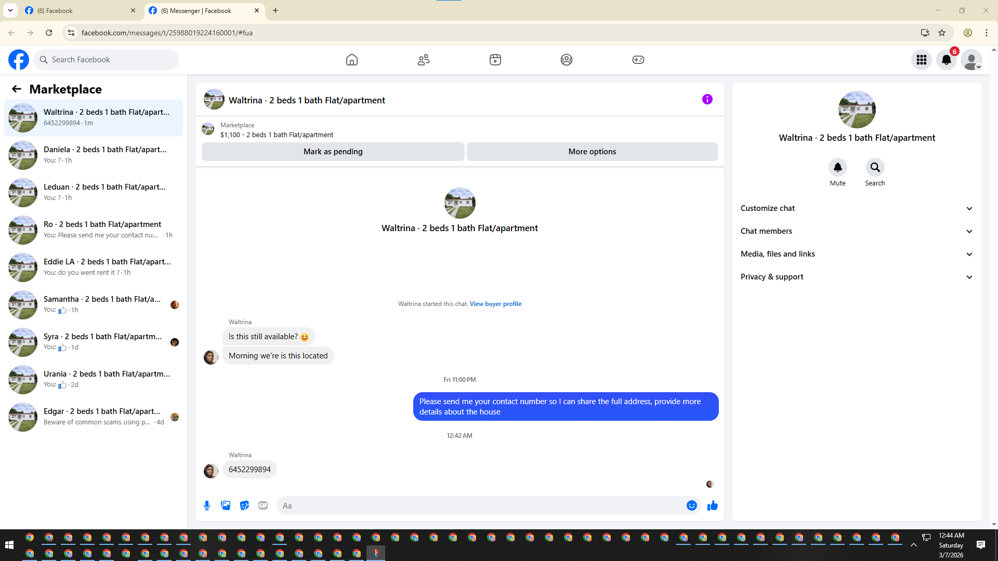Open the View buyer profile link

[495, 304]
